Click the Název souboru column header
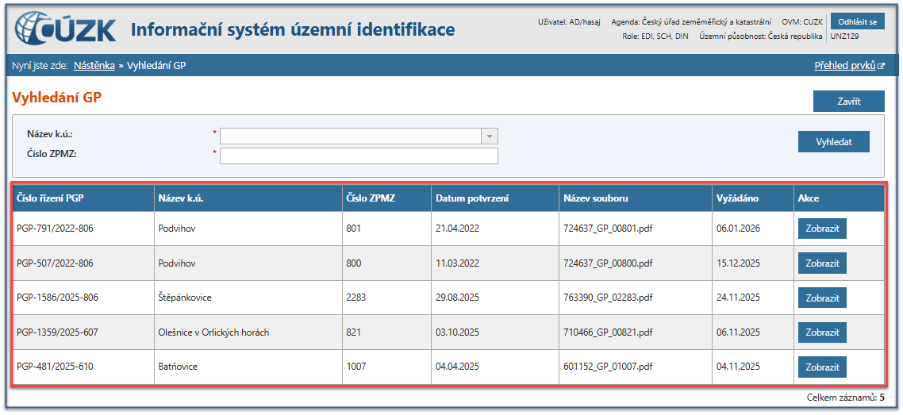The width and height of the screenshot is (903, 415). tap(595, 198)
